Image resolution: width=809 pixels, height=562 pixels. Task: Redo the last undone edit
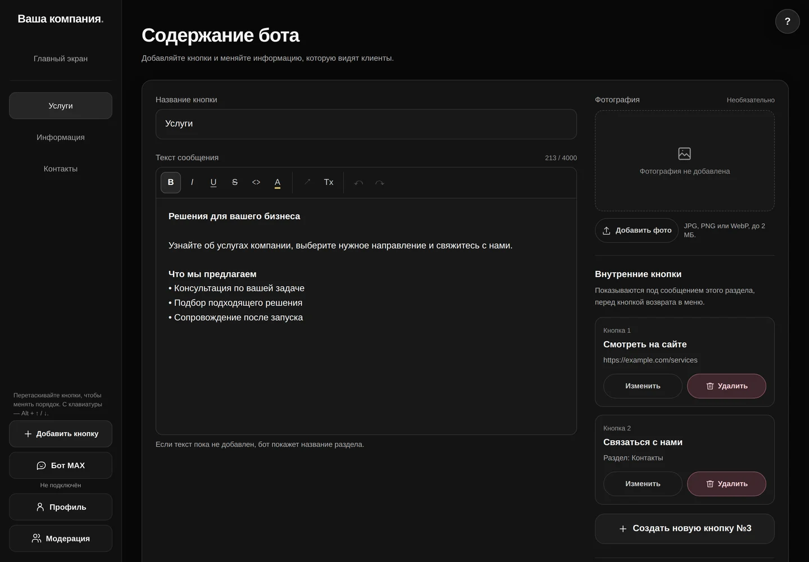[x=380, y=183]
